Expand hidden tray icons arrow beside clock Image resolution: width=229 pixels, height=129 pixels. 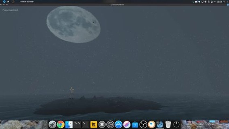pos(215,2)
